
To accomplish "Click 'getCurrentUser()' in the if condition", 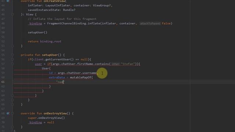I will click(x=59, y=59).
